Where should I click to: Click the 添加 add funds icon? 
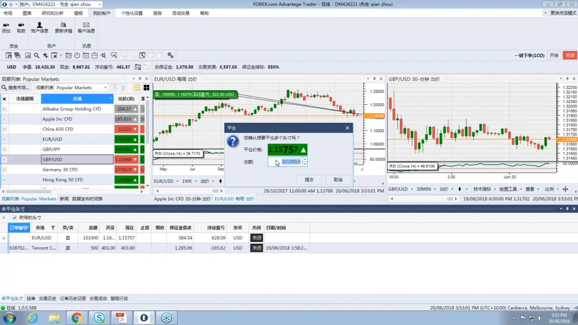[6, 28]
